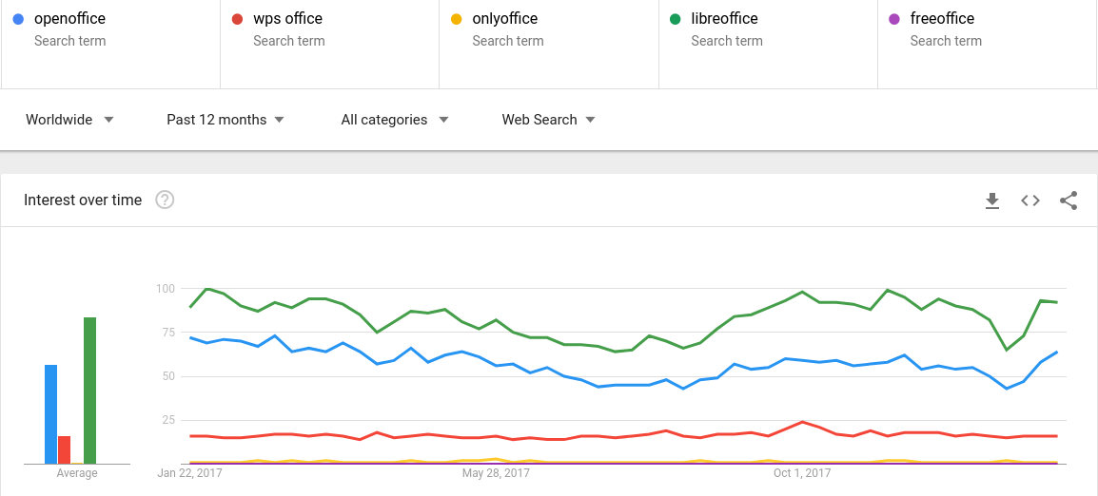Screen dimensions: 1098x496
Task: Click the yellow onlyoffice color dot
Action: pyautogui.click(x=456, y=19)
